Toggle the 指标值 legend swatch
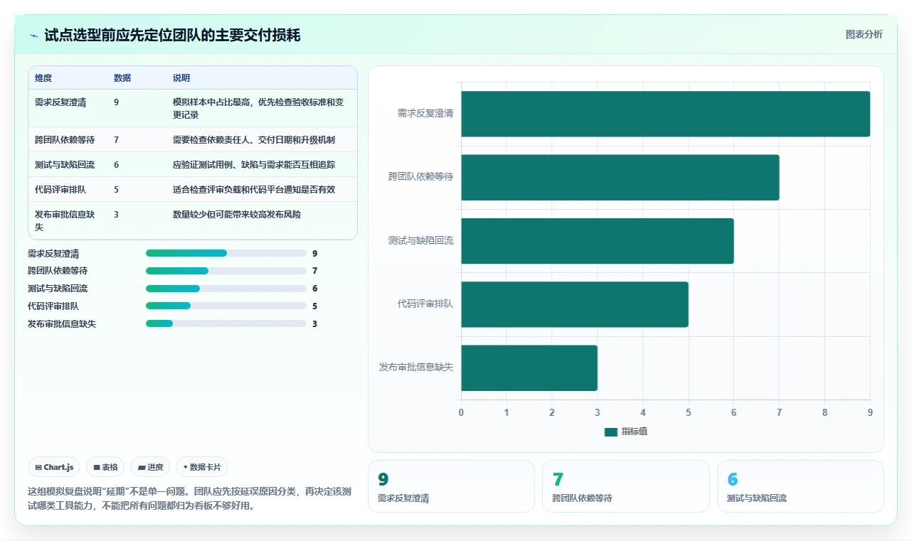This screenshot has height=541, width=912. [610, 432]
